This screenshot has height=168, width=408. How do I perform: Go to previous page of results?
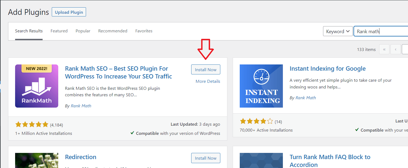pyautogui.click(x=396, y=49)
